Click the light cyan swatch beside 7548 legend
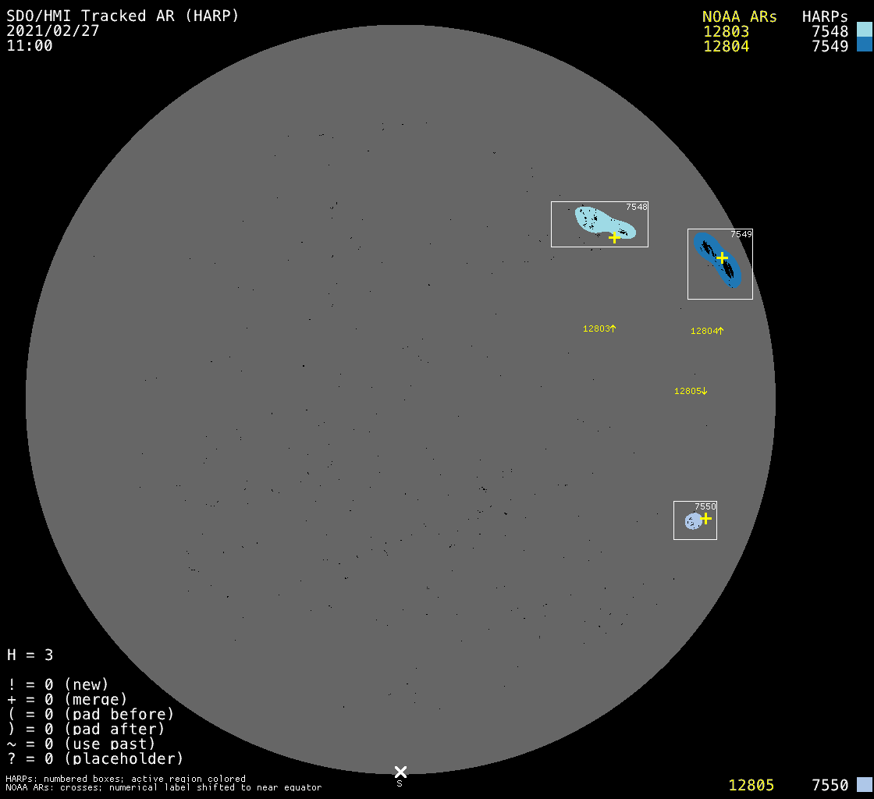 point(864,30)
